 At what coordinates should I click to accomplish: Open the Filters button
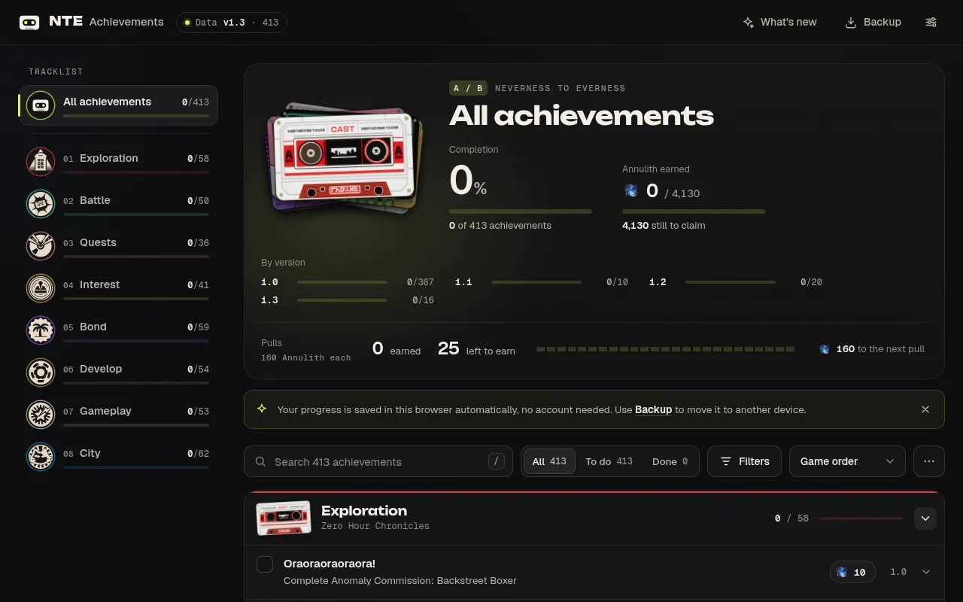click(744, 461)
